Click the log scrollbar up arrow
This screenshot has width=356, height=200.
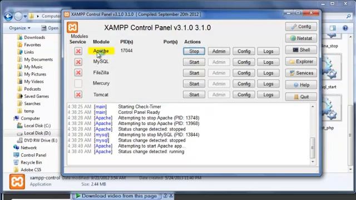313,106
